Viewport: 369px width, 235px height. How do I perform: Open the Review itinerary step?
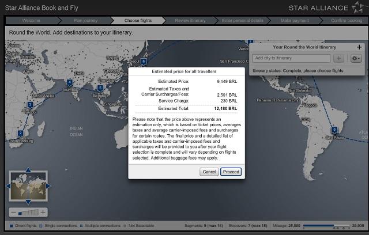[x=190, y=21]
